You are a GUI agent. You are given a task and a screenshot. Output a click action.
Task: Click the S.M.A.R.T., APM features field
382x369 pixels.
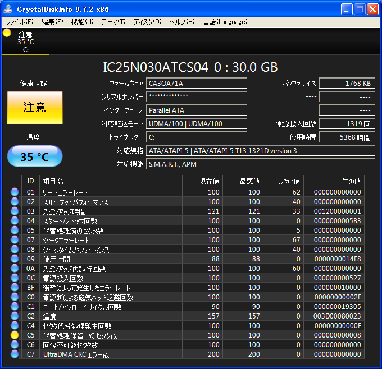261,164
